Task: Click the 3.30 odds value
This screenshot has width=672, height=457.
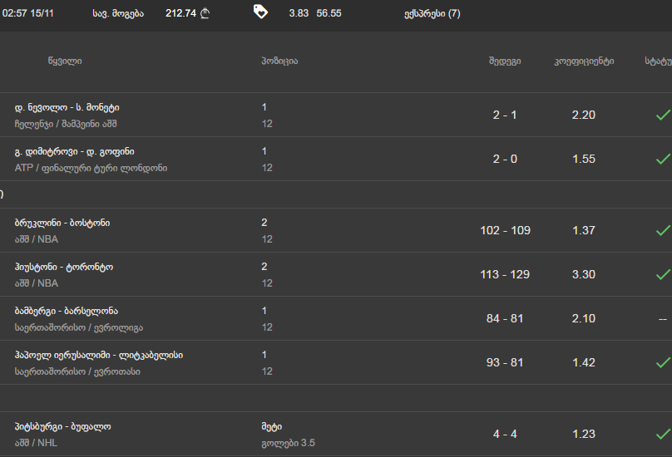Action: click(x=584, y=274)
